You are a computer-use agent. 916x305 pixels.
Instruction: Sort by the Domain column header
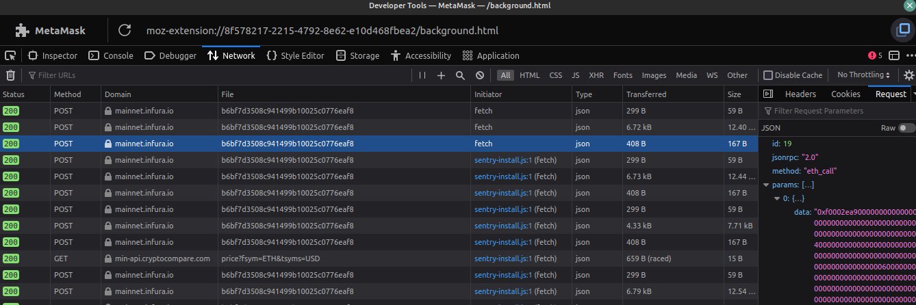(x=160, y=94)
